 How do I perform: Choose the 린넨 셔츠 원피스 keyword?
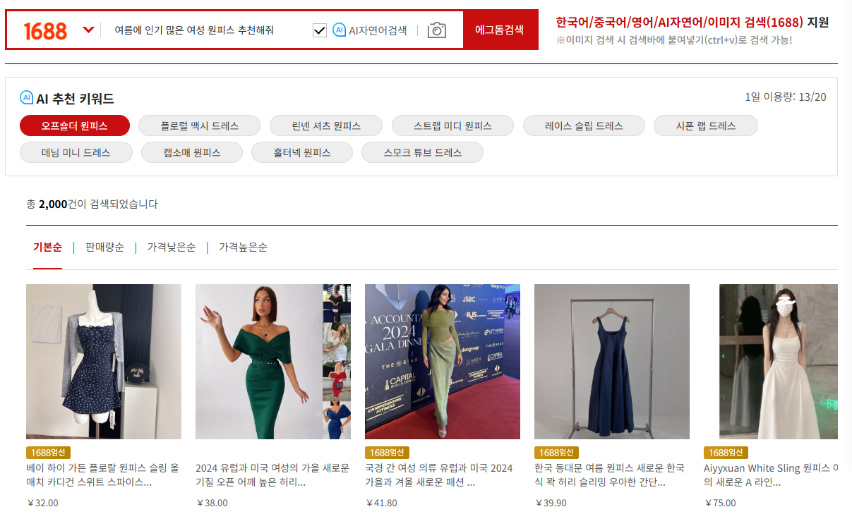click(326, 126)
